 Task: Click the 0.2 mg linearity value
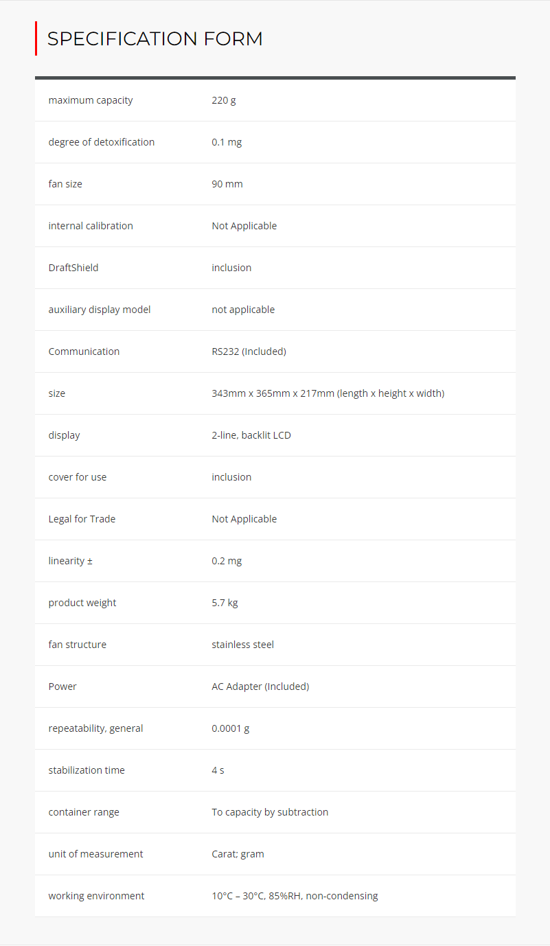pos(227,561)
